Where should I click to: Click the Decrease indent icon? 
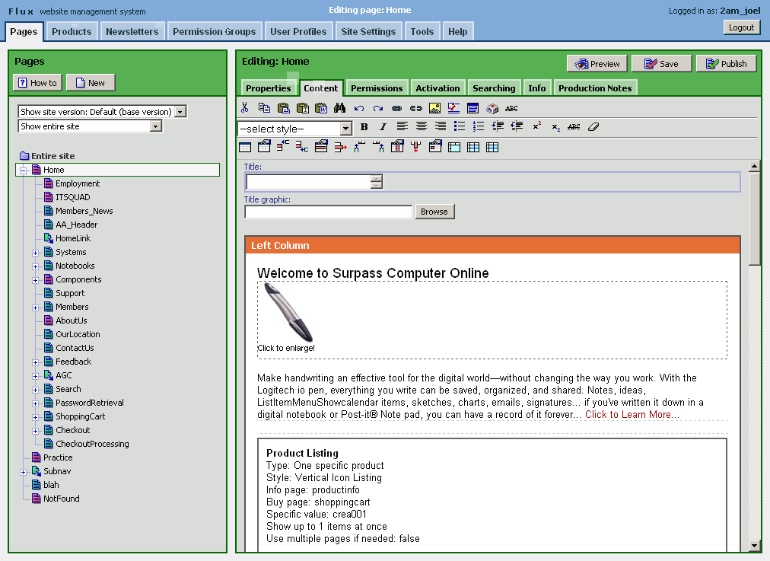pyautogui.click(x=517, y=127)
